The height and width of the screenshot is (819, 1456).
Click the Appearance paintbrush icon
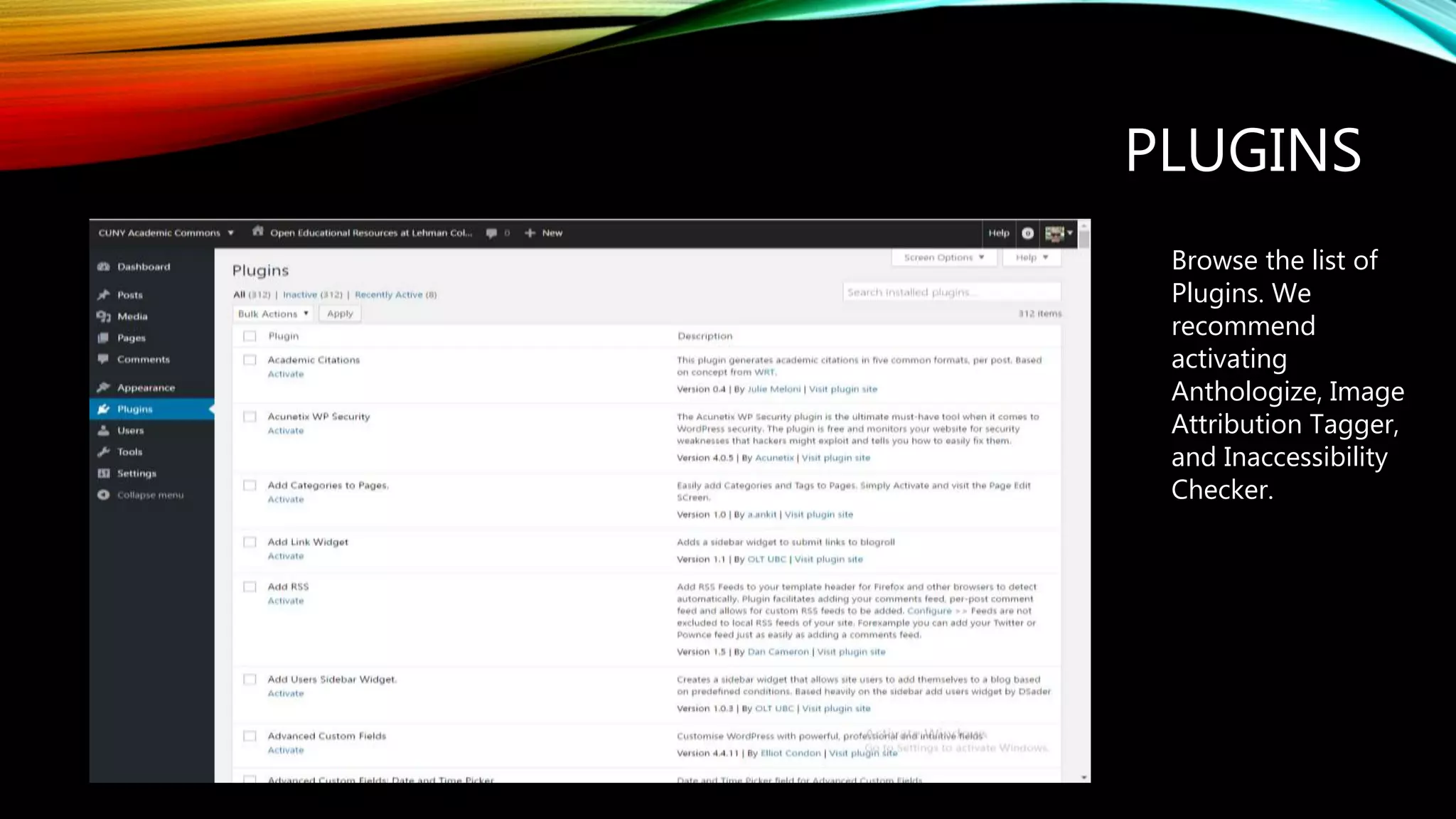point(104,387)
